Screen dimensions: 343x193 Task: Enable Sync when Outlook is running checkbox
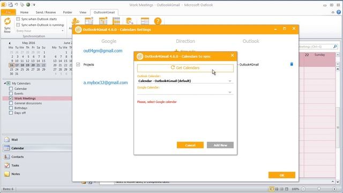click(18, 25)
